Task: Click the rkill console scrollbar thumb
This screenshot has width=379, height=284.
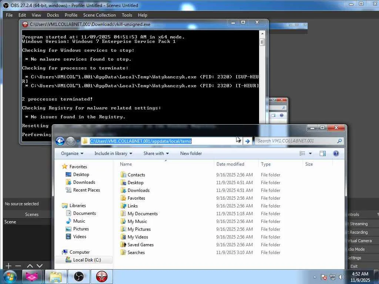Action: point(262,42)
